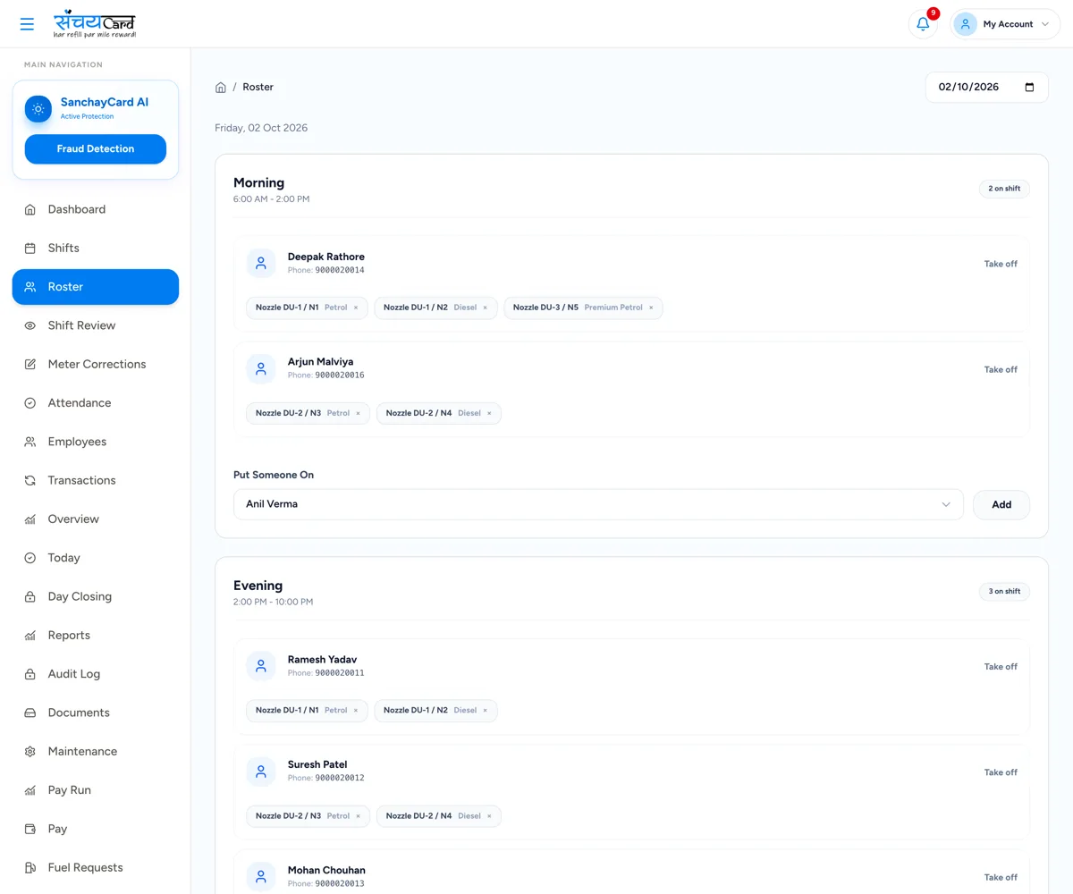The image size is (1073, 894).
Task: Remove Ramesh Yadav's Nozzle DU-1 / N1 Petrol chip
Action: [355, 710]
